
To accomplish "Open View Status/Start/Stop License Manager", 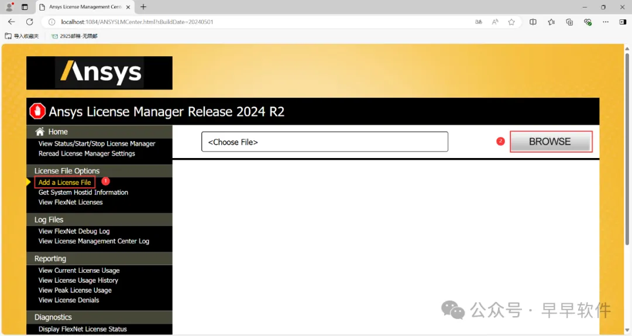I will pyautogui.click(x=97, y=143).
